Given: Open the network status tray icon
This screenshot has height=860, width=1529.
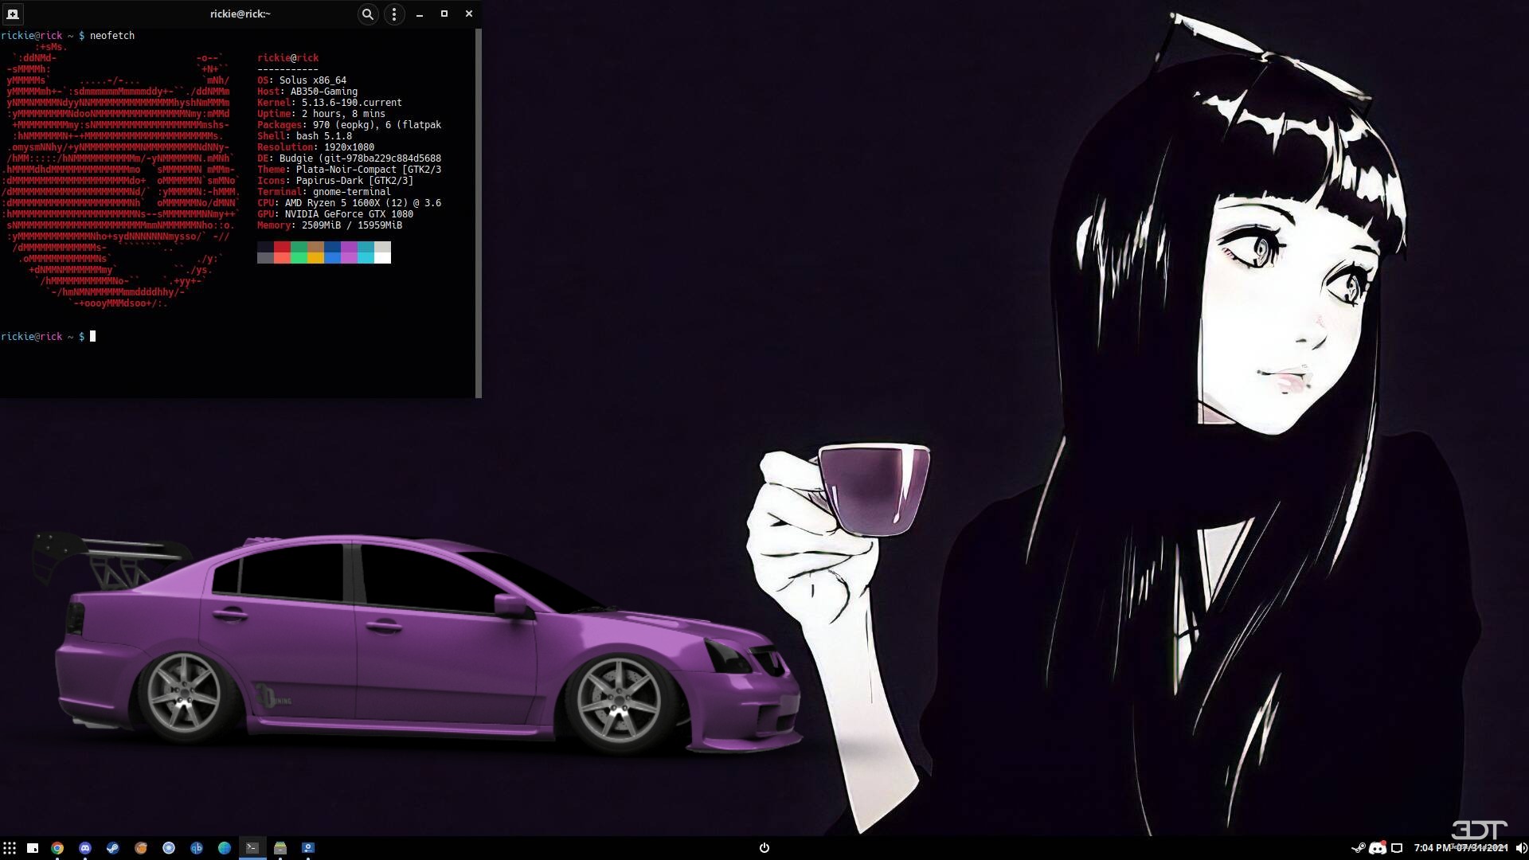Looking at the screenshot, I should click(x=1397, y=848).
